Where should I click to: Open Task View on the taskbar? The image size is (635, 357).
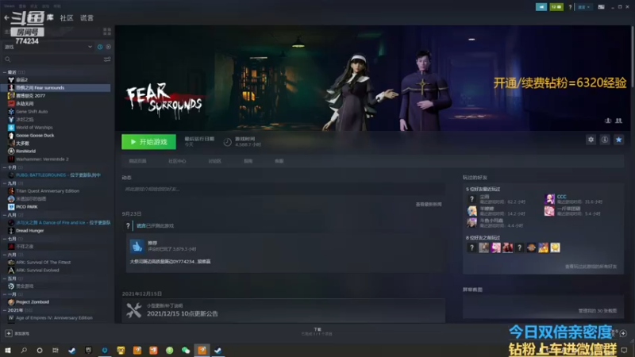tap(56, 350)
